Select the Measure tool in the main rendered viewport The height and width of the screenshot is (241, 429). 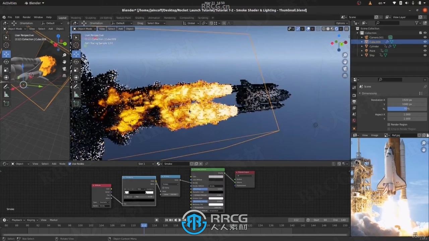pos(76,94)
